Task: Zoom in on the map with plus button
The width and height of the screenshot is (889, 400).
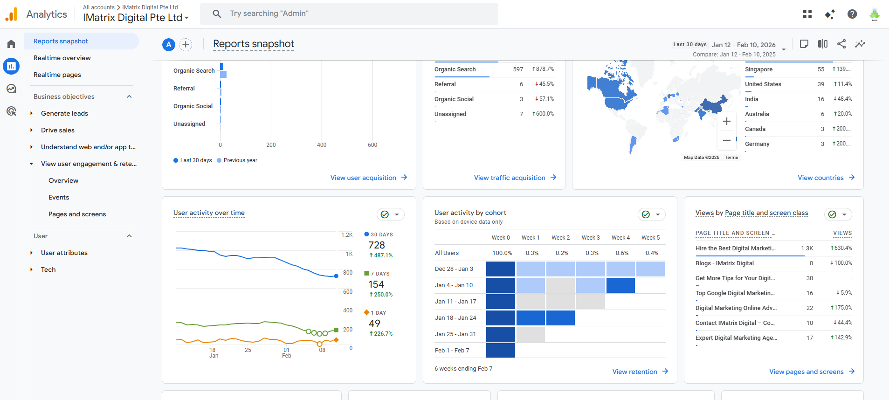Action: pyautogui.click(x=727, y=121)
